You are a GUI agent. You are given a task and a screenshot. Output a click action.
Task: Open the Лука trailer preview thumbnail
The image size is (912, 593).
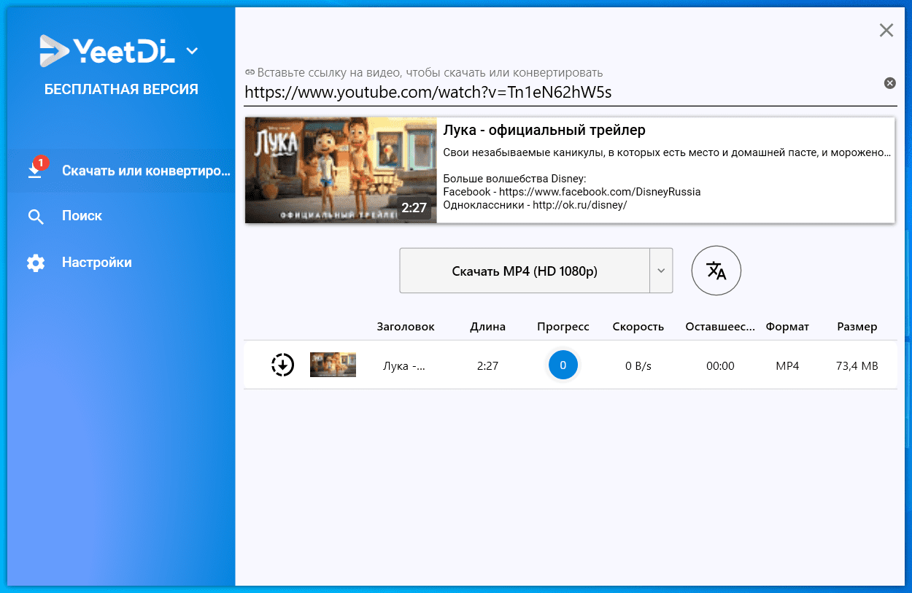click(x=341, y=170)
